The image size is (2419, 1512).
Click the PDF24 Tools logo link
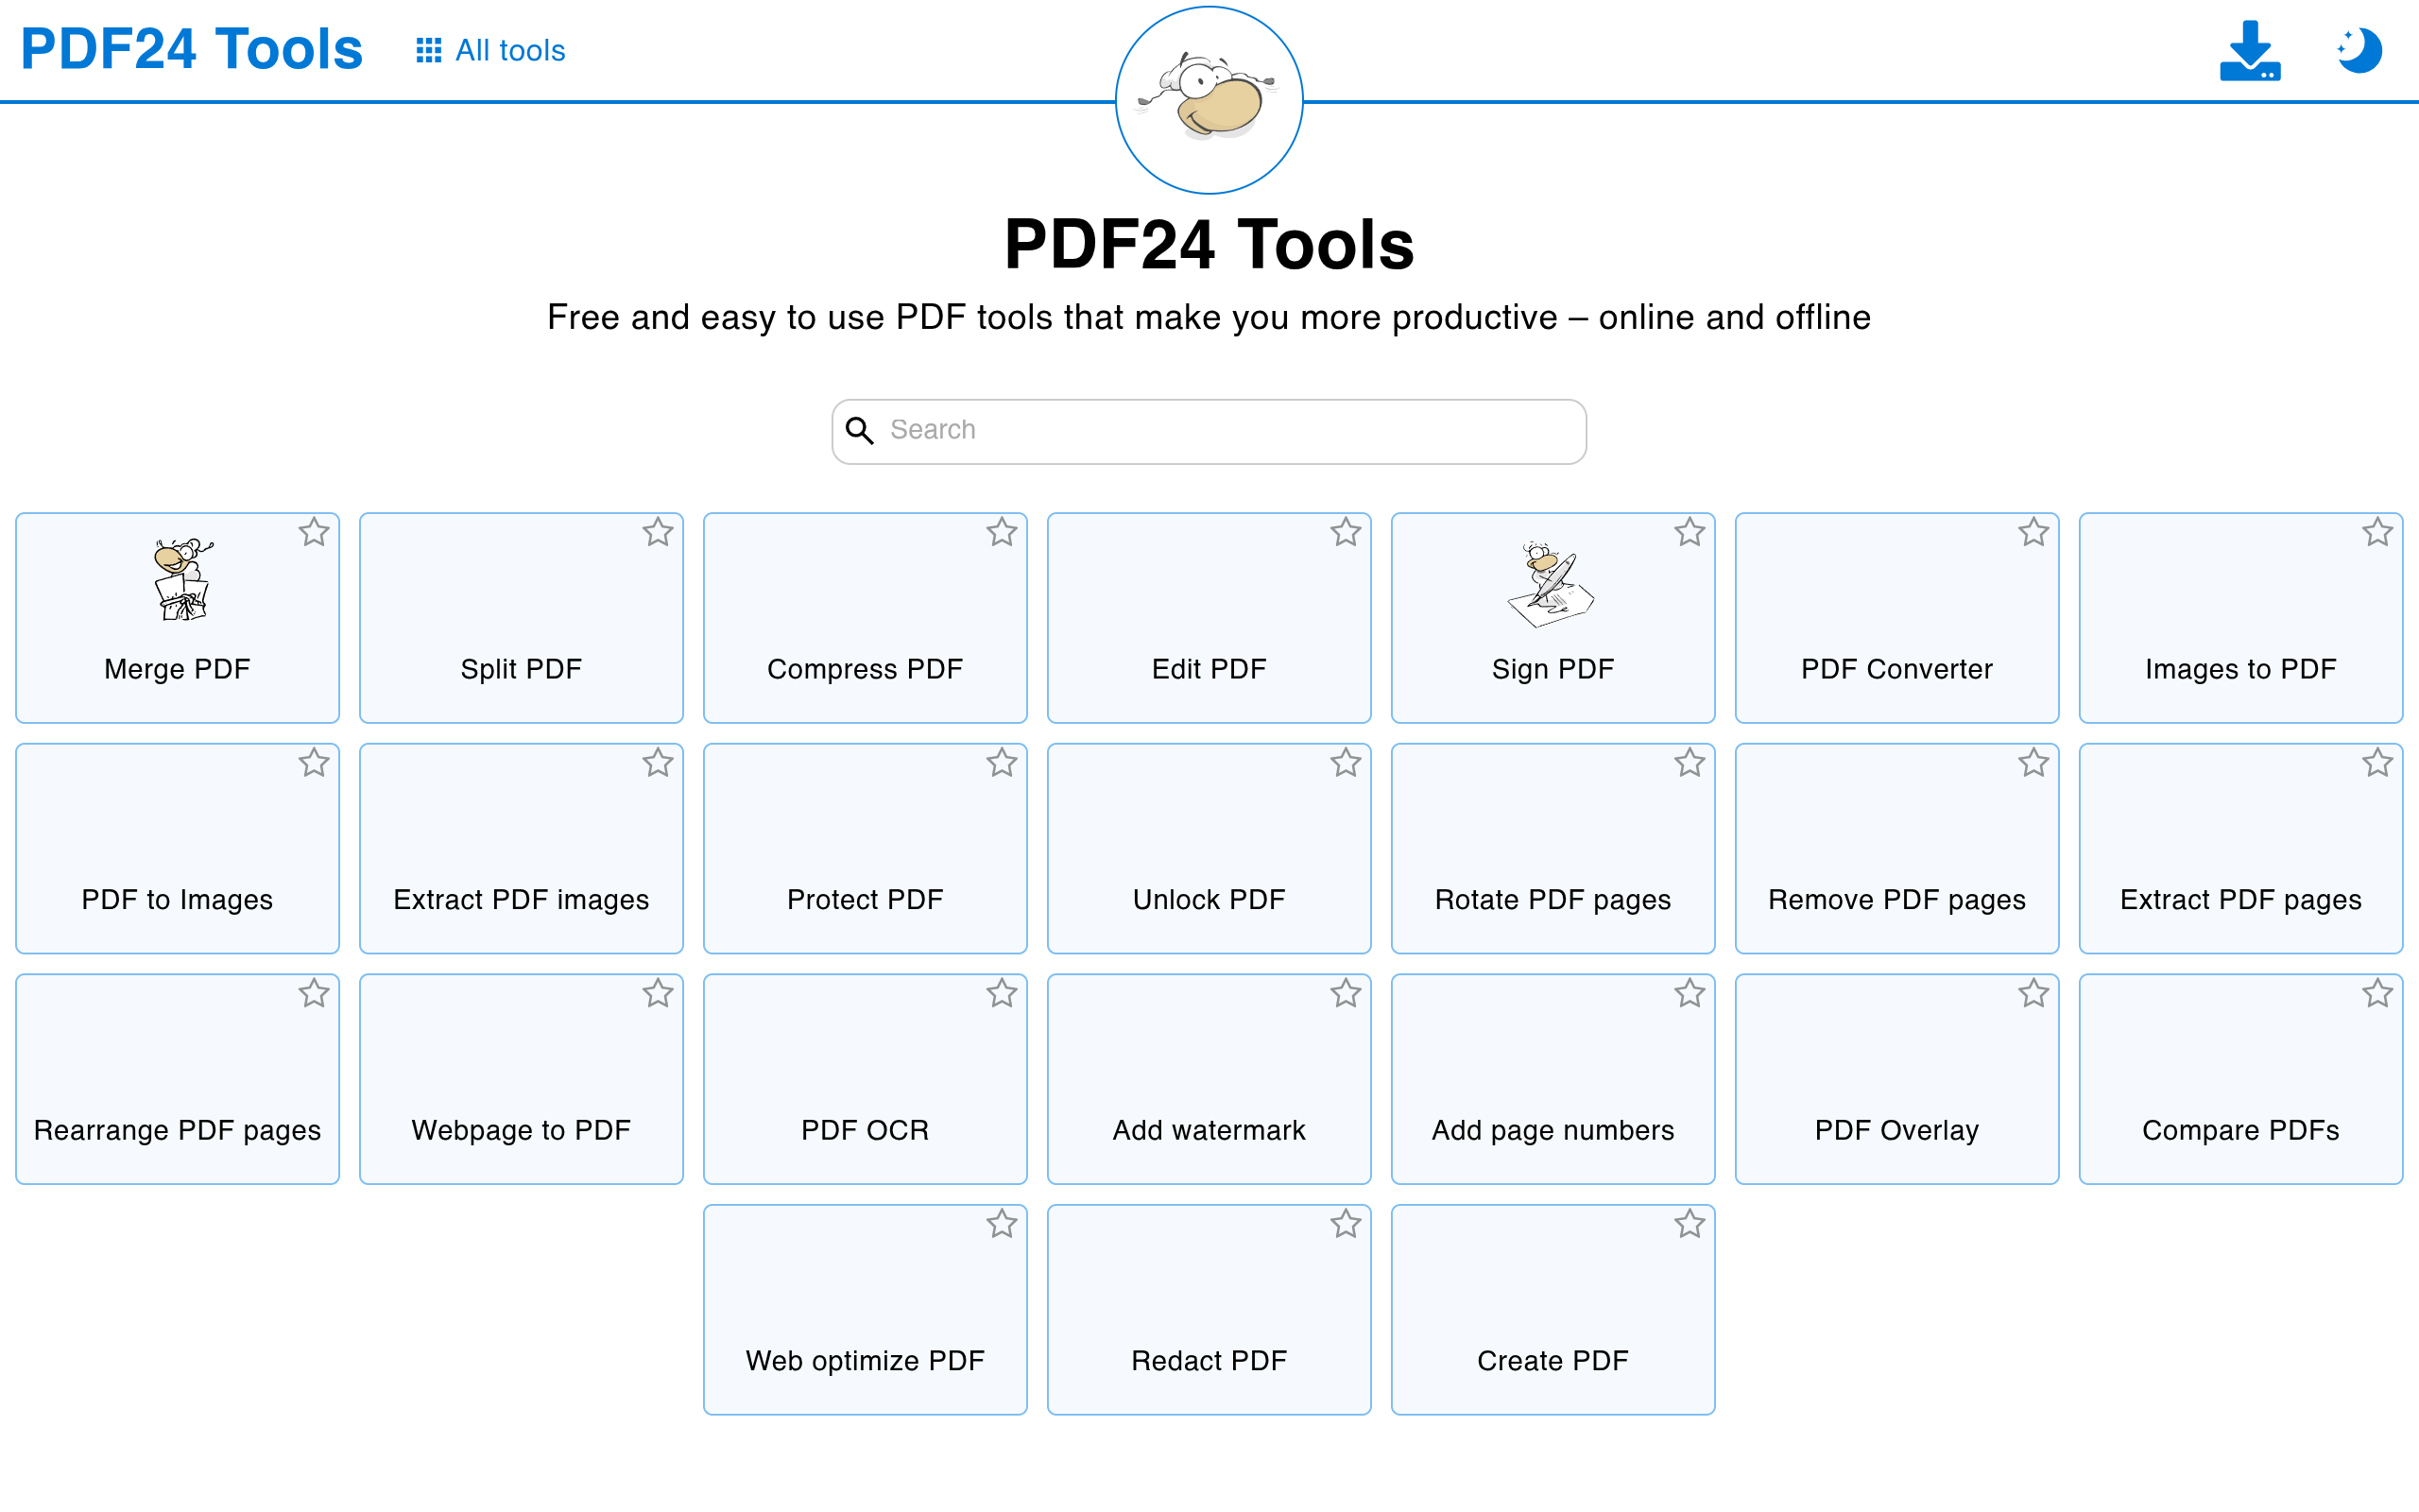[x=192, y=49]
